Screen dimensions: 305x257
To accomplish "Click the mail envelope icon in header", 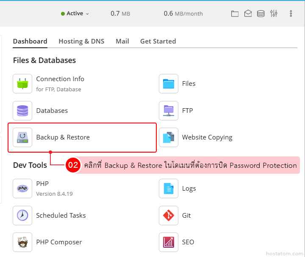I will point(248,14).
